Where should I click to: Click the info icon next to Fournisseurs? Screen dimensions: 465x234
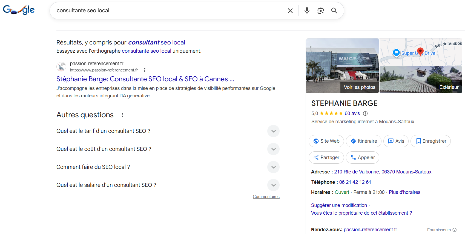coord(455,230)
